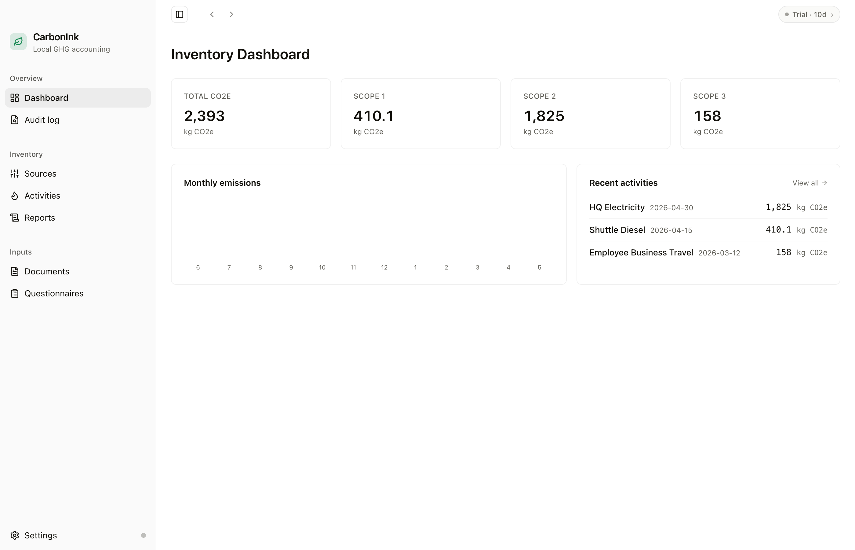The width and height of the screenshot is (855, 550).
Task: Open the Trial 10d status pill
Action: coord(809,14)
